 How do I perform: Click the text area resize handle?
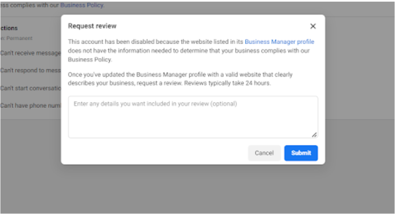314,134
